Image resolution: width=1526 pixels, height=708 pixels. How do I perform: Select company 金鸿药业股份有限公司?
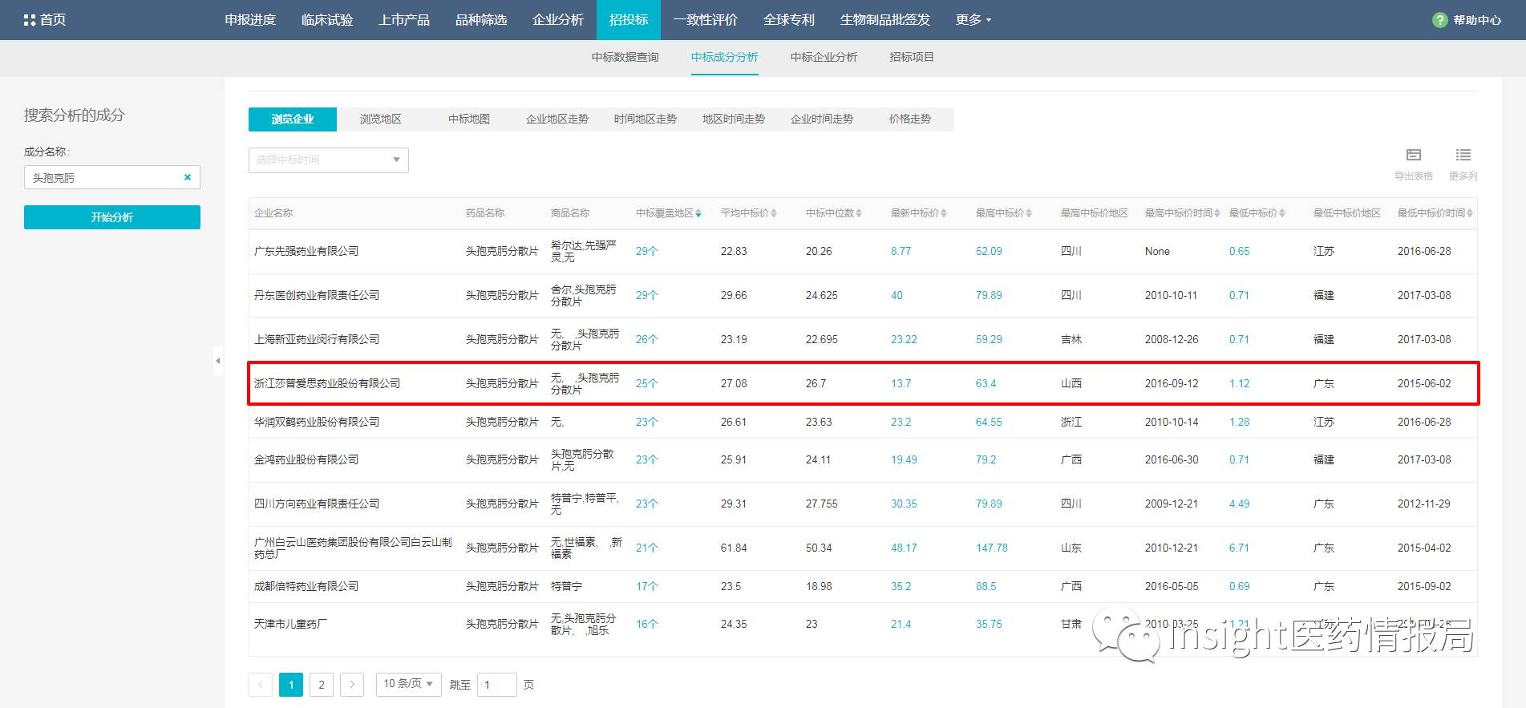point(306,459)
